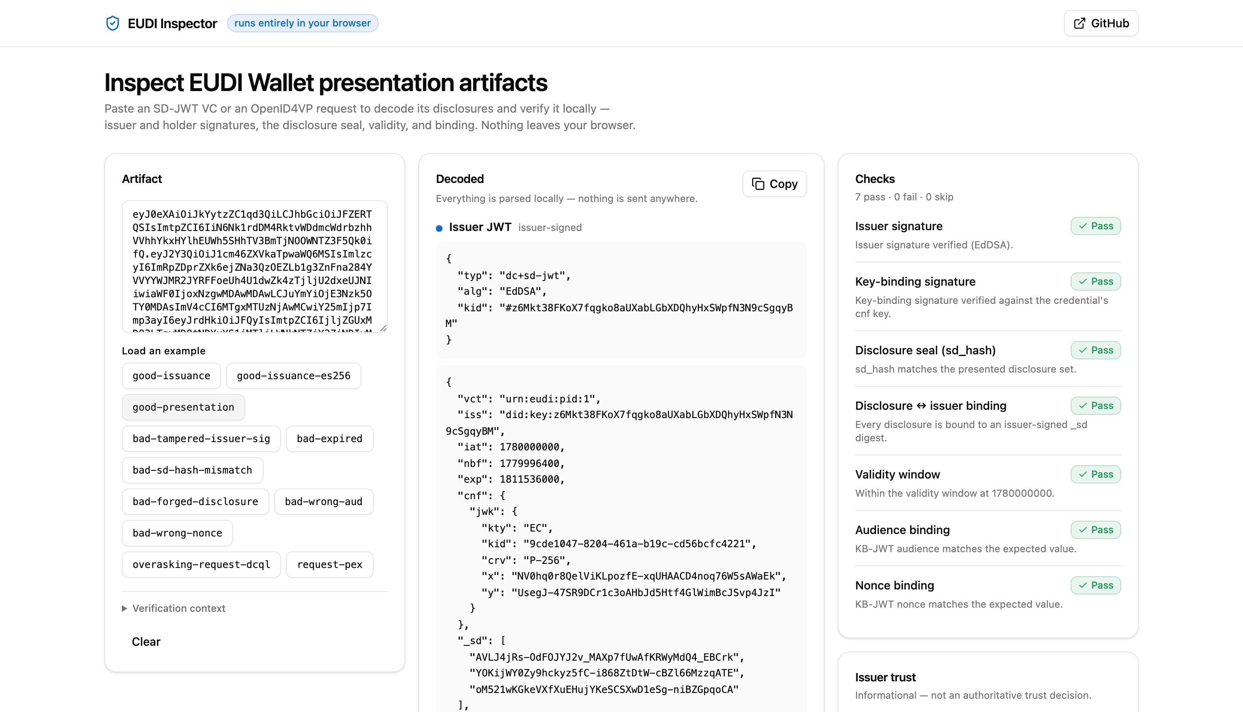1243x712 pixels.
Task: Click the 'Inspect EUDI Wallet presentation artifacts' heading
Action: pos(326,82)
